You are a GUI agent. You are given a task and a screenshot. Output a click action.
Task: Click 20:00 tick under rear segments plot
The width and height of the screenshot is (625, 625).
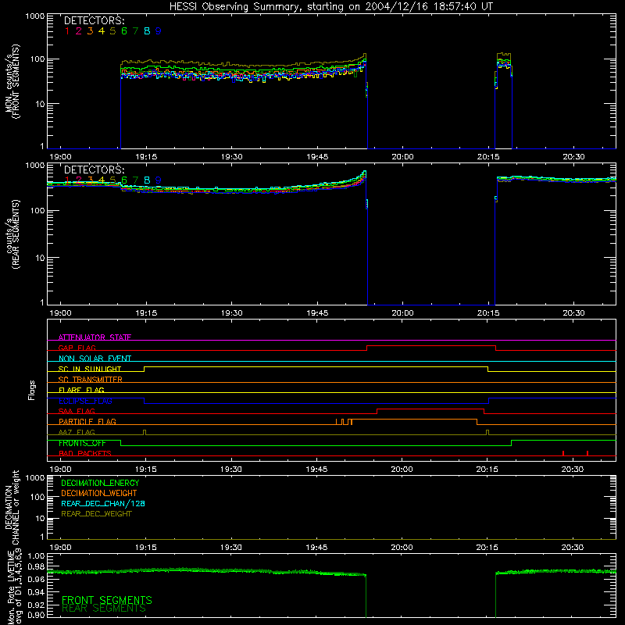402,313
